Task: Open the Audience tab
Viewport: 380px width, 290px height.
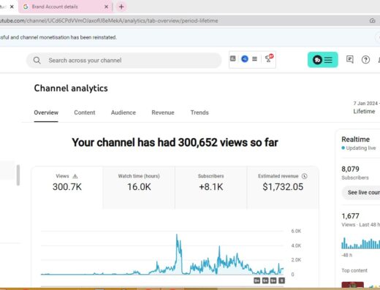Action: [x=123, y=112]
